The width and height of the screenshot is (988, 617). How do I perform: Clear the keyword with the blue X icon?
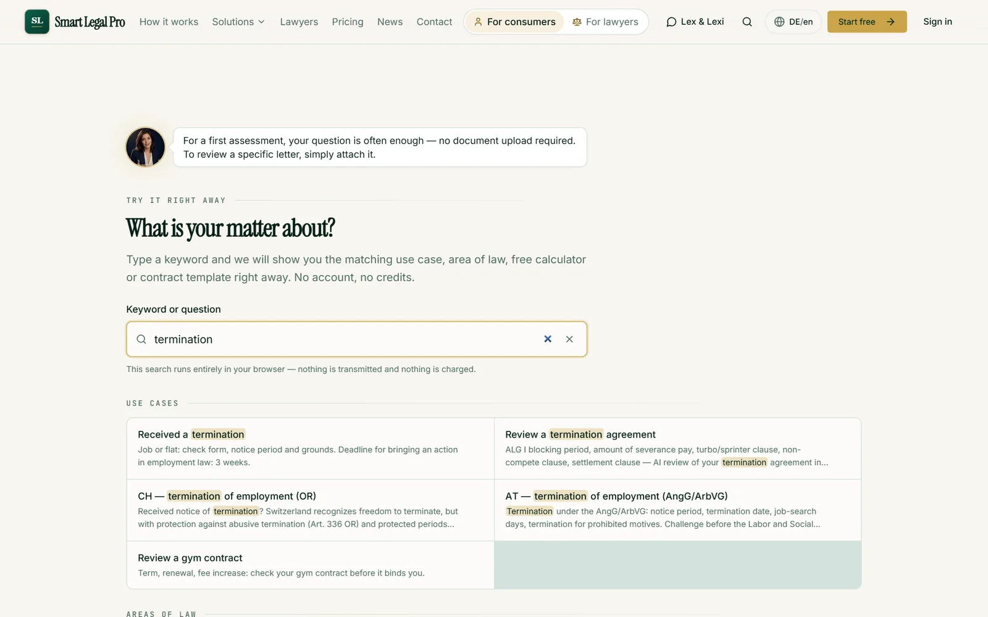[x=548, y=339]
